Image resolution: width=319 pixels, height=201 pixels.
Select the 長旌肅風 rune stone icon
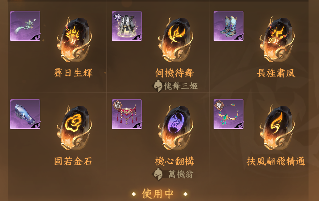(277, 40)
